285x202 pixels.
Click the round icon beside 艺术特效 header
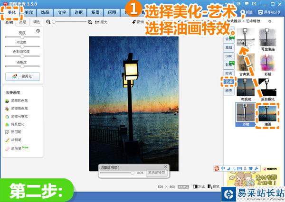[x=270, y=21]
